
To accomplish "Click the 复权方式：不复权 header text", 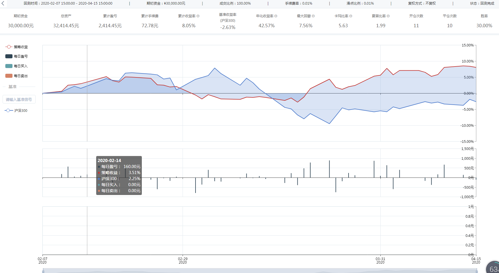I will pyautogui.click(x=422, y=3).
